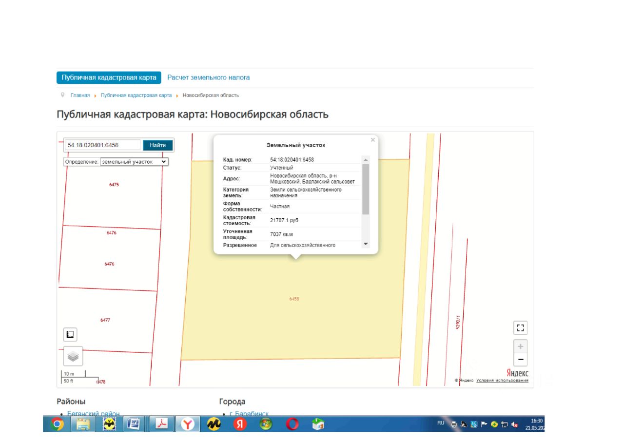
Task: Launch Opera browser from taskbar
Action: (292, 424)
